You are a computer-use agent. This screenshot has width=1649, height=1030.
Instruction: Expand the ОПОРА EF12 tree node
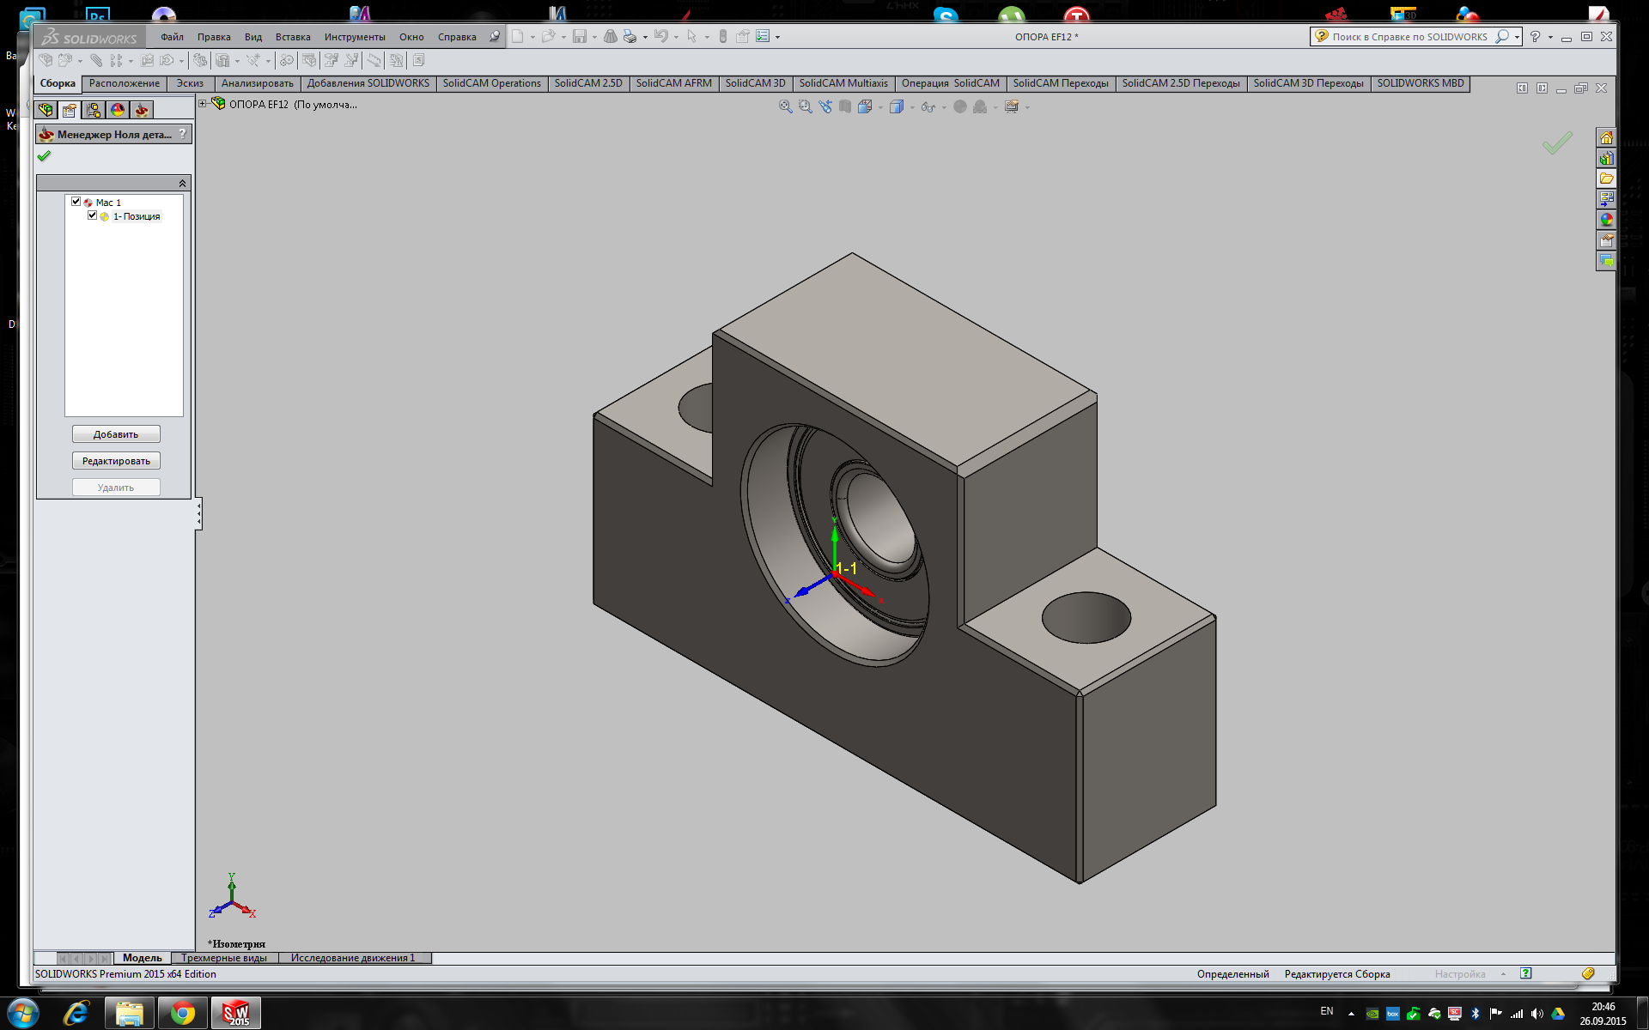click(x=203, y=104)
